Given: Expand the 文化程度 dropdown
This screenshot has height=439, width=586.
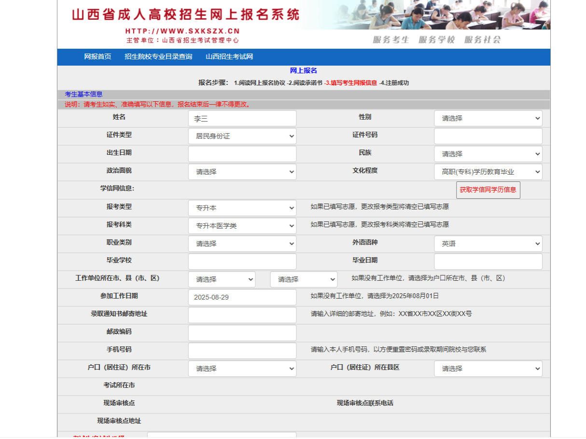Looking at the screenshot, I should coord(488,172).
